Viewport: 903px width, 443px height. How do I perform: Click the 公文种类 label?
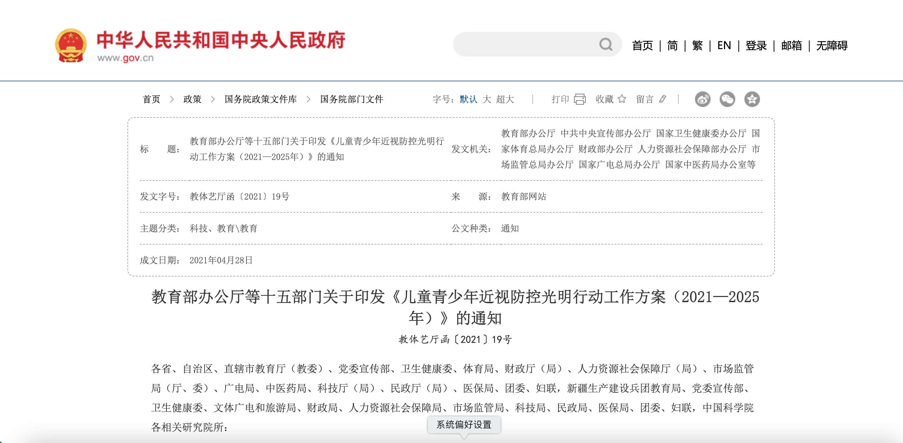pyautogui.click(x=471, y=228)
